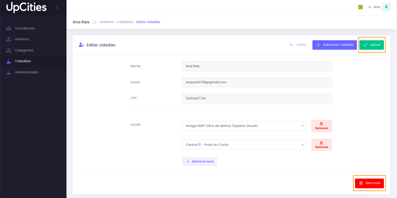Collapse the sidebar with double chevron icon
This screenshot has height=198, width=397.
57,7
